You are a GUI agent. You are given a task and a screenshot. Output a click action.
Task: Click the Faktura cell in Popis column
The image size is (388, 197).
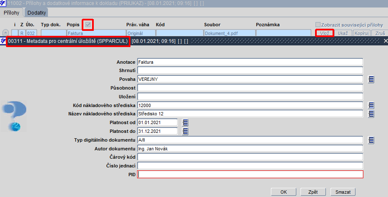point(96,33)
